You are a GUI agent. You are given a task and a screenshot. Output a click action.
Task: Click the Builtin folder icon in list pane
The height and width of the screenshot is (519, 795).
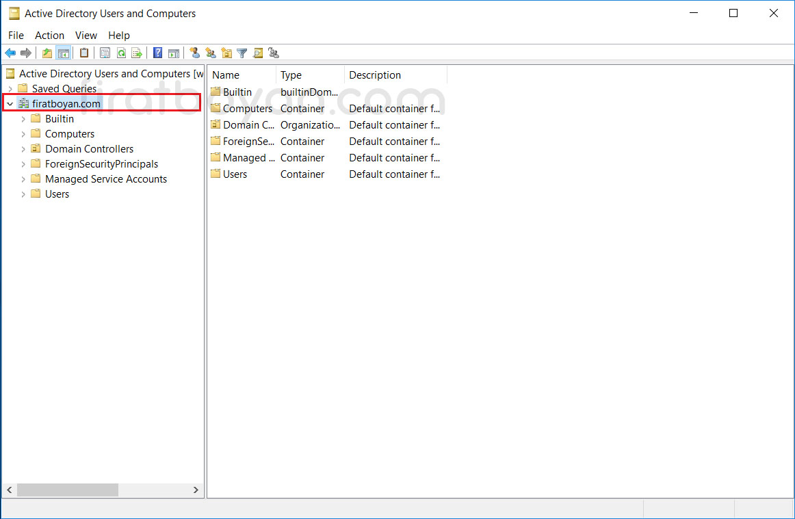coord(216,92)
